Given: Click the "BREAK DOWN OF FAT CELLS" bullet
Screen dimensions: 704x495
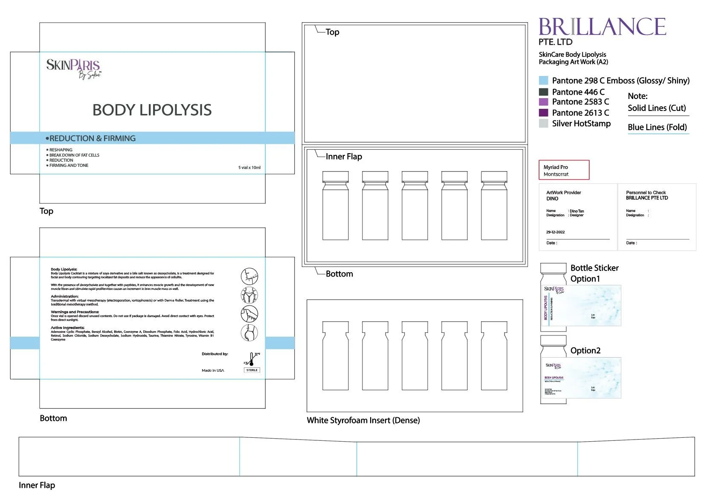Looking at the screenshot, I should point(74,155).
